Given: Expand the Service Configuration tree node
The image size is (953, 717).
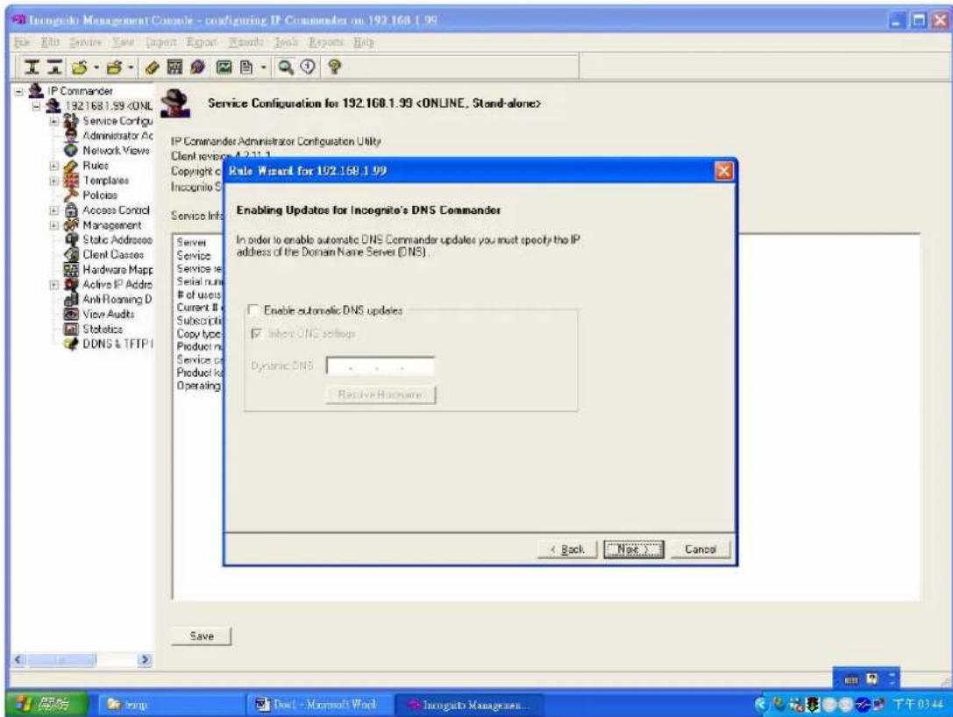Looking at the screenshot, I should coord(54,121).
